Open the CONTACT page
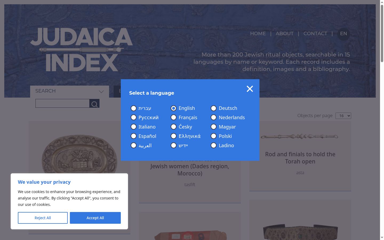The image size is (384, 240). click(315, 34)
